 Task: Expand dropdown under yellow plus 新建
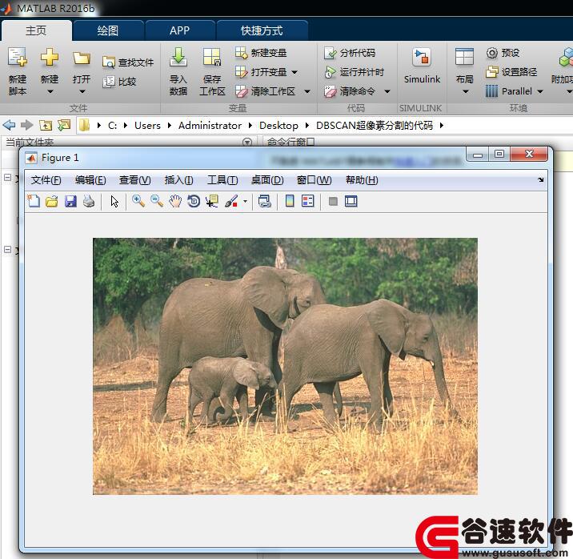point(50,91)
